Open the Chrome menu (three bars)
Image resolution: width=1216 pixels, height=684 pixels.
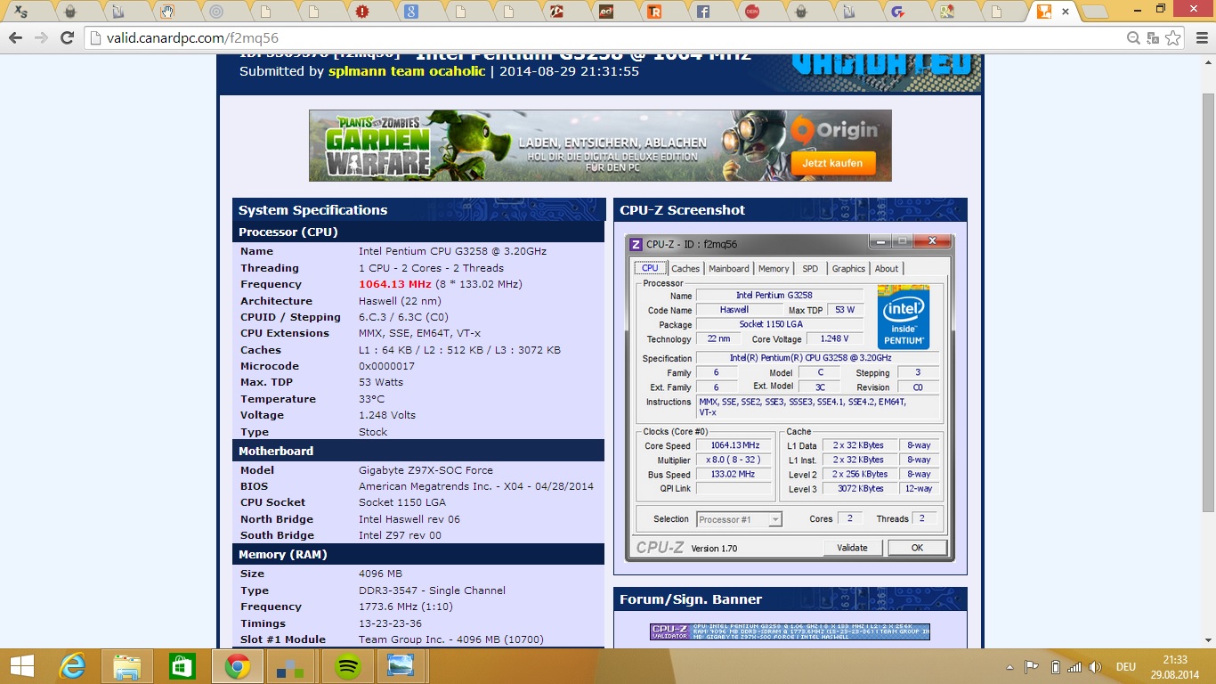click(1200, 37)
